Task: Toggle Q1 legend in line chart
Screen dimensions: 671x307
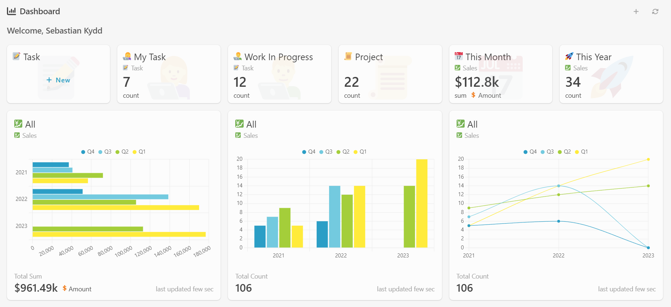Action: (x=582, y=152)
